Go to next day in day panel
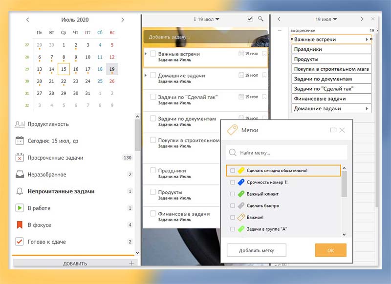This screenshot has width=391, height=284. tap(362, 19)
